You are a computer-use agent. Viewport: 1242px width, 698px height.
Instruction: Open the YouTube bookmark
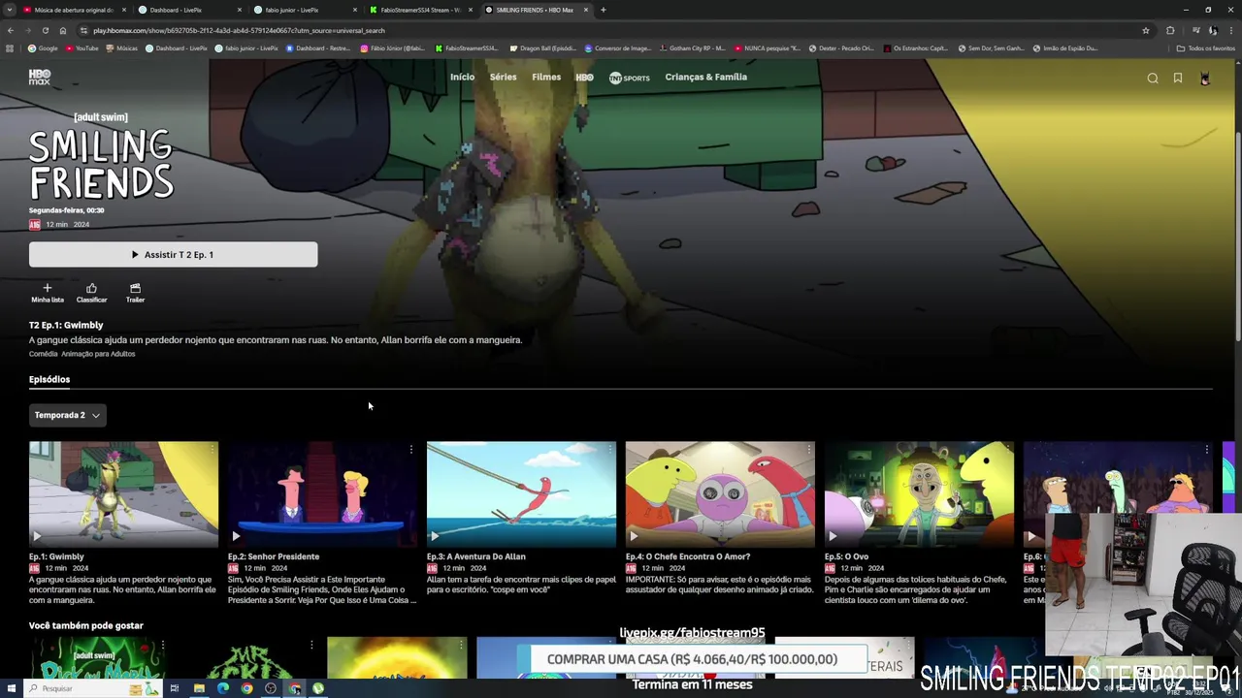(82, 48)
